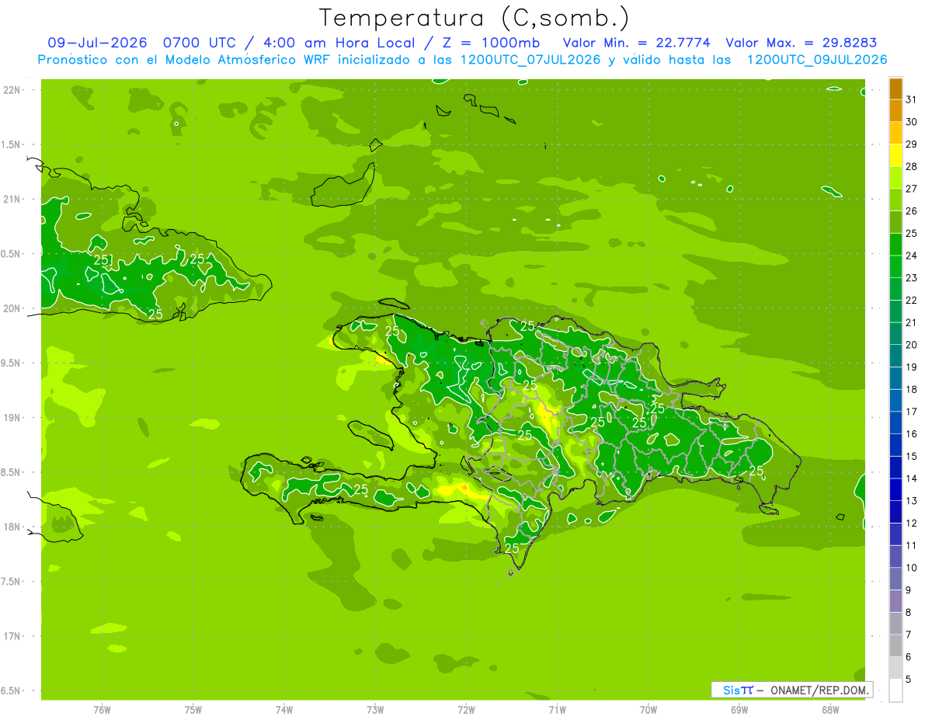Screen dimensions: 932x720
Task: Click the "6.5N" latitude label
Action: tap(11, 690)
